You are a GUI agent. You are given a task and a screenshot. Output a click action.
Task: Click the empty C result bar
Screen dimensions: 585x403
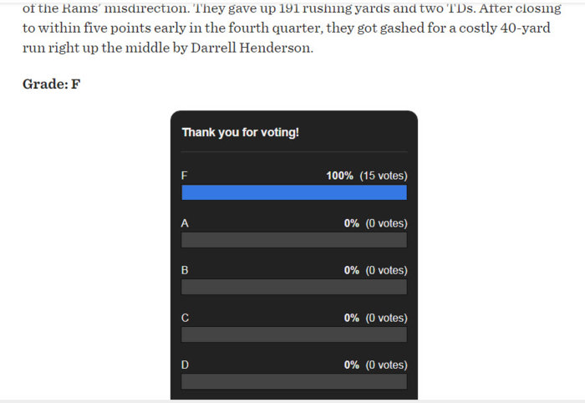(294, 334)
